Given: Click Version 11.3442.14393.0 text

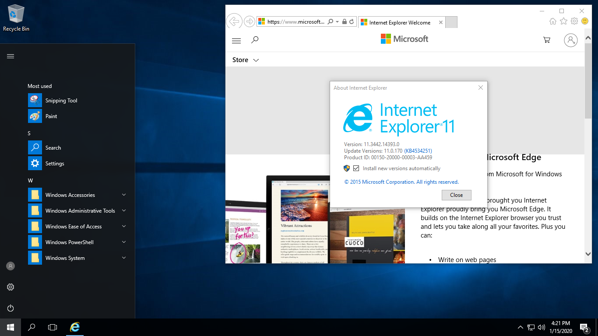Looking at the screenshot, I should [372, 144].
